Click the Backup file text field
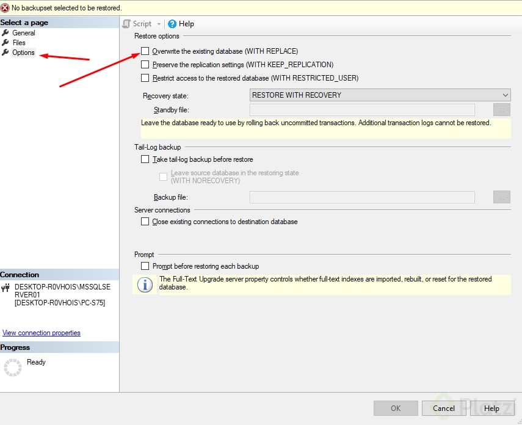Image resolution: width=522 pixels, height=425 pixels. 362,197
